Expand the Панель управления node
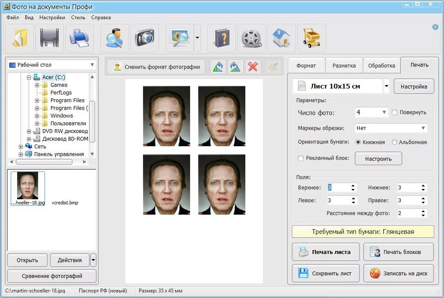Screen dimensions: 444x298 coord(21,154)
